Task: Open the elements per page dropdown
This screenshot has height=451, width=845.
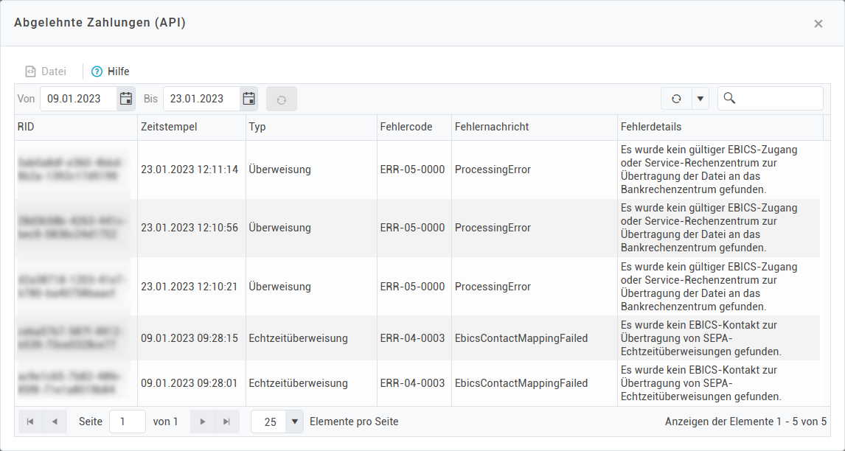Action: [x=294, y=422]
